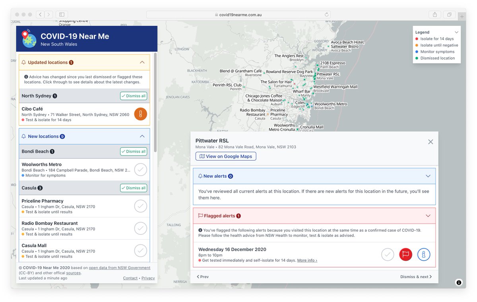Open info icon for the 16 December alert
Image resolution: width=477 pixels, height=302 pixels.
pyautogui.click(x=424, y=254)
